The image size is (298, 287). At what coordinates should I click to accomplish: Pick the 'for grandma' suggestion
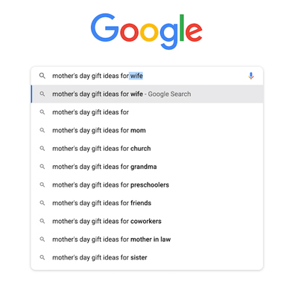pyautogui.click(x=147, y=167)
